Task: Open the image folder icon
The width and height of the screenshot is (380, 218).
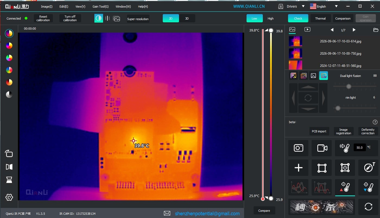Action: tap(376, 30)
